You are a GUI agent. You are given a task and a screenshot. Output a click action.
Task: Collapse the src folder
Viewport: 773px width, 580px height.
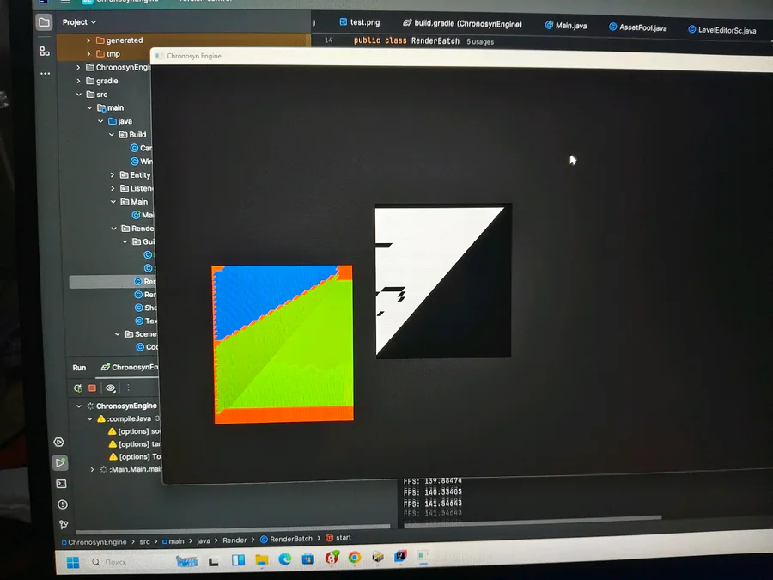click(79, 95)
